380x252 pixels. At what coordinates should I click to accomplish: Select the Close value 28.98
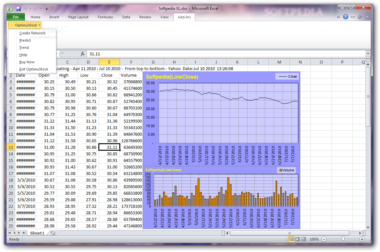pos(109,200)
